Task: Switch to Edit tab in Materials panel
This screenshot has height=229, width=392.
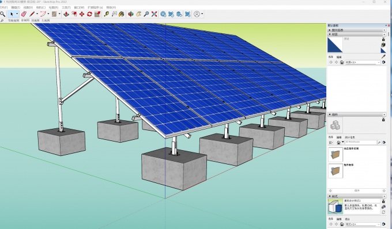Action: [339, 57]
